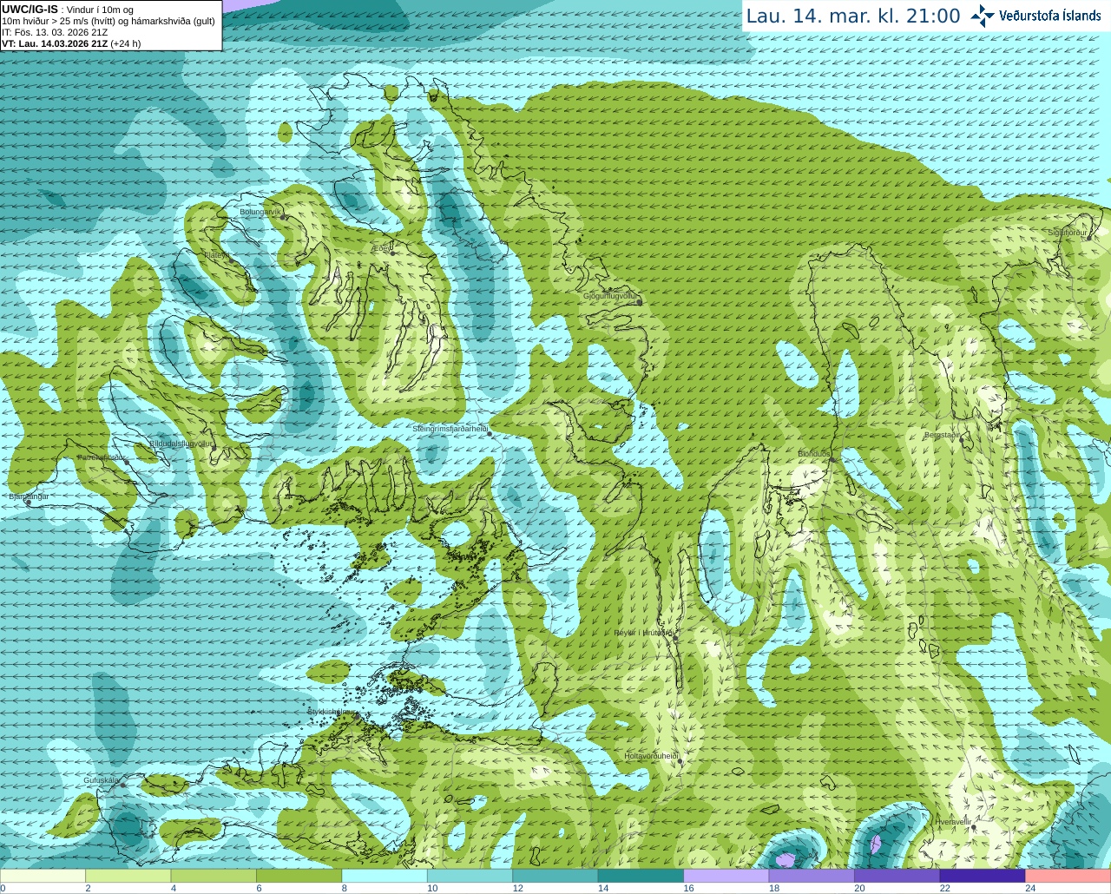
Task: Select the Flateyri station label
Action: point(217,255)
